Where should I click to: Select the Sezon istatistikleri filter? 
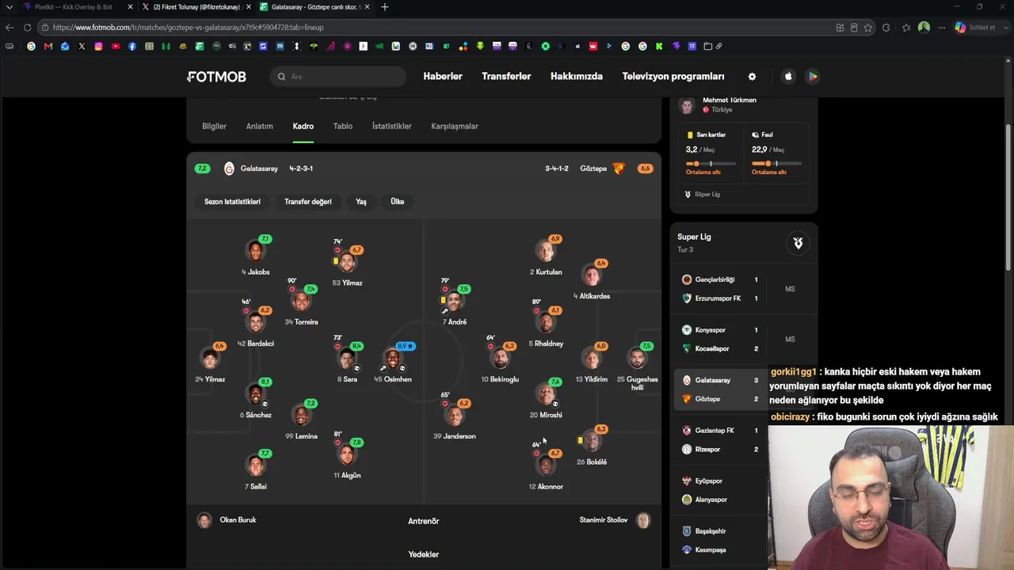(232, 202)
